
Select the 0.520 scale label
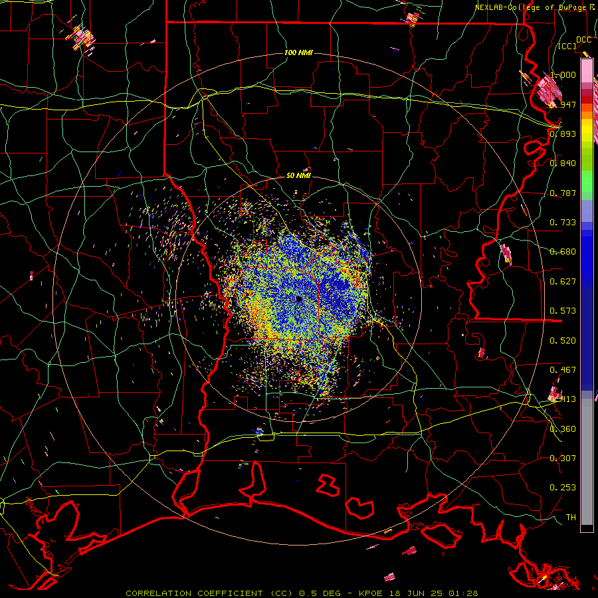(x=563, y=340)
